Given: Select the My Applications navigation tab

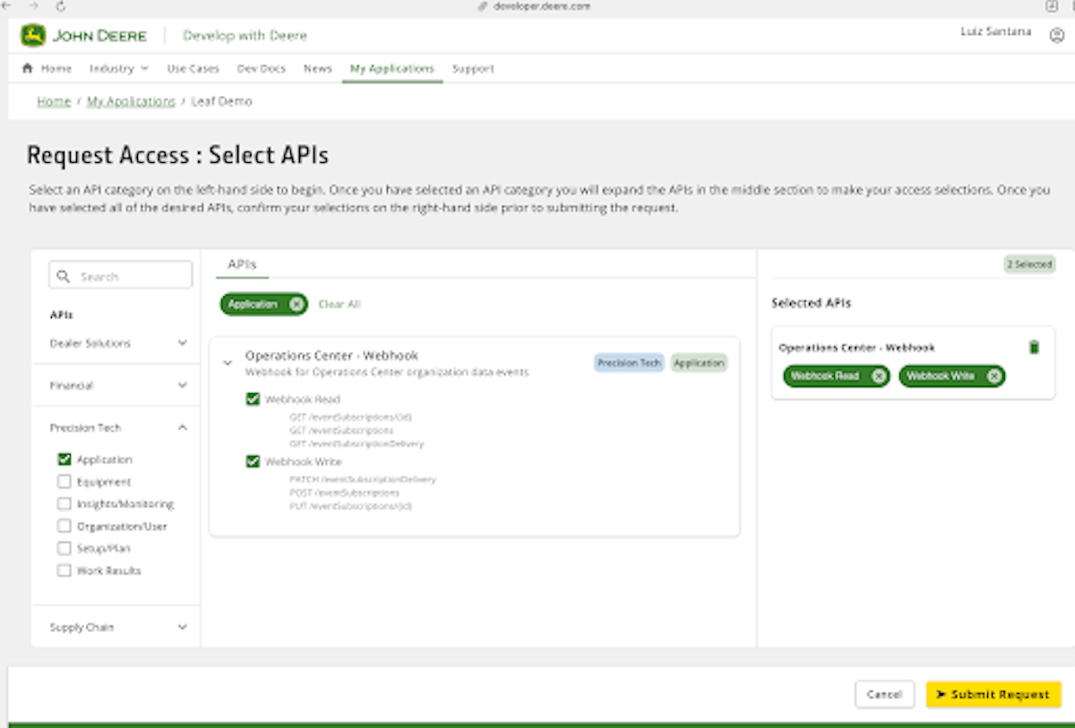Looking at the screenshot, I should pyautogui.click(x=391, y=68).
